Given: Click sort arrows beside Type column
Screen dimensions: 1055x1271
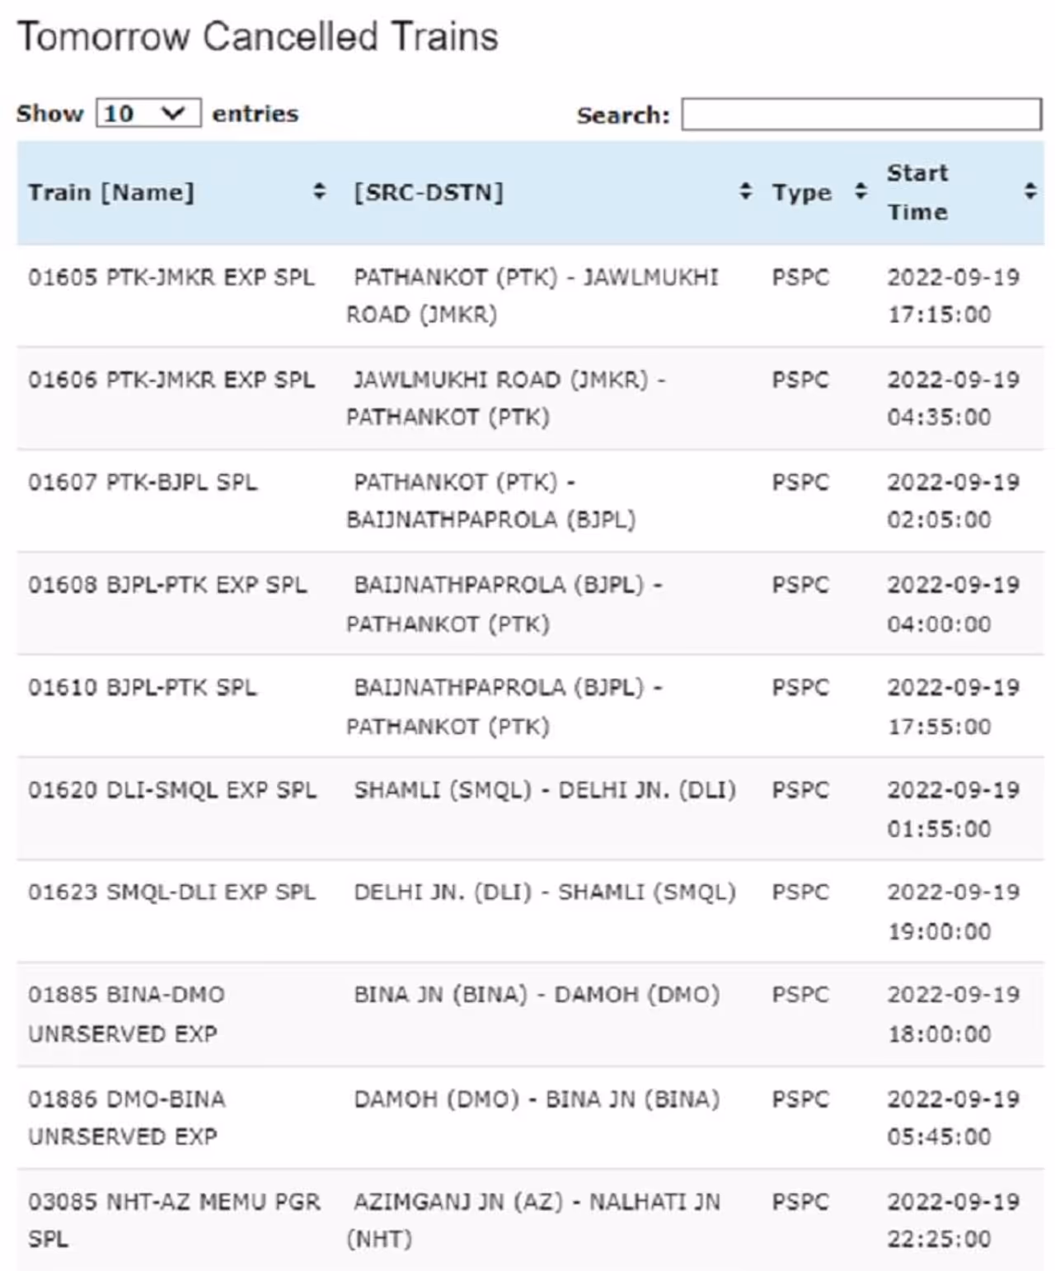Looking at the screenshot, I should [x=860, y=192].
